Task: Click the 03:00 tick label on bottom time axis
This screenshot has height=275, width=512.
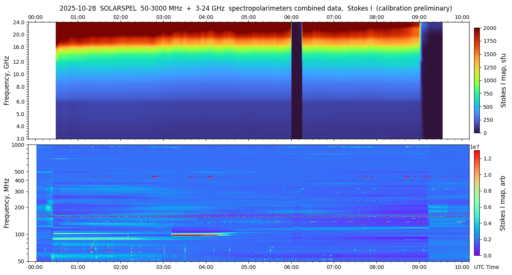Action: click(x=163, y=267)
